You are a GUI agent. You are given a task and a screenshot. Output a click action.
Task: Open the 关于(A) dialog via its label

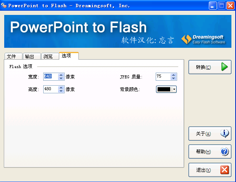[203, 133]
